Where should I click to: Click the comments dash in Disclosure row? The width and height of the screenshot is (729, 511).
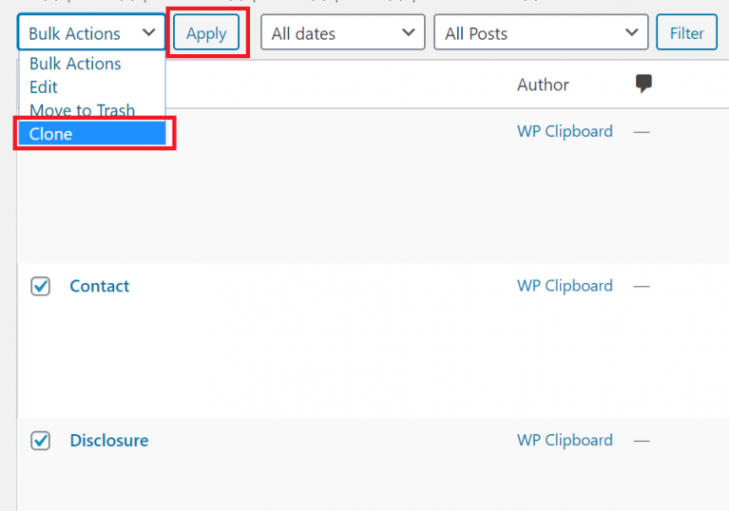642,441
